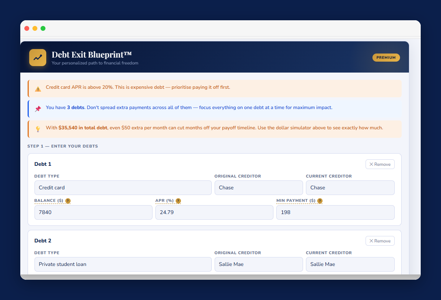Select the Credit card debt type field

point(123,188)
